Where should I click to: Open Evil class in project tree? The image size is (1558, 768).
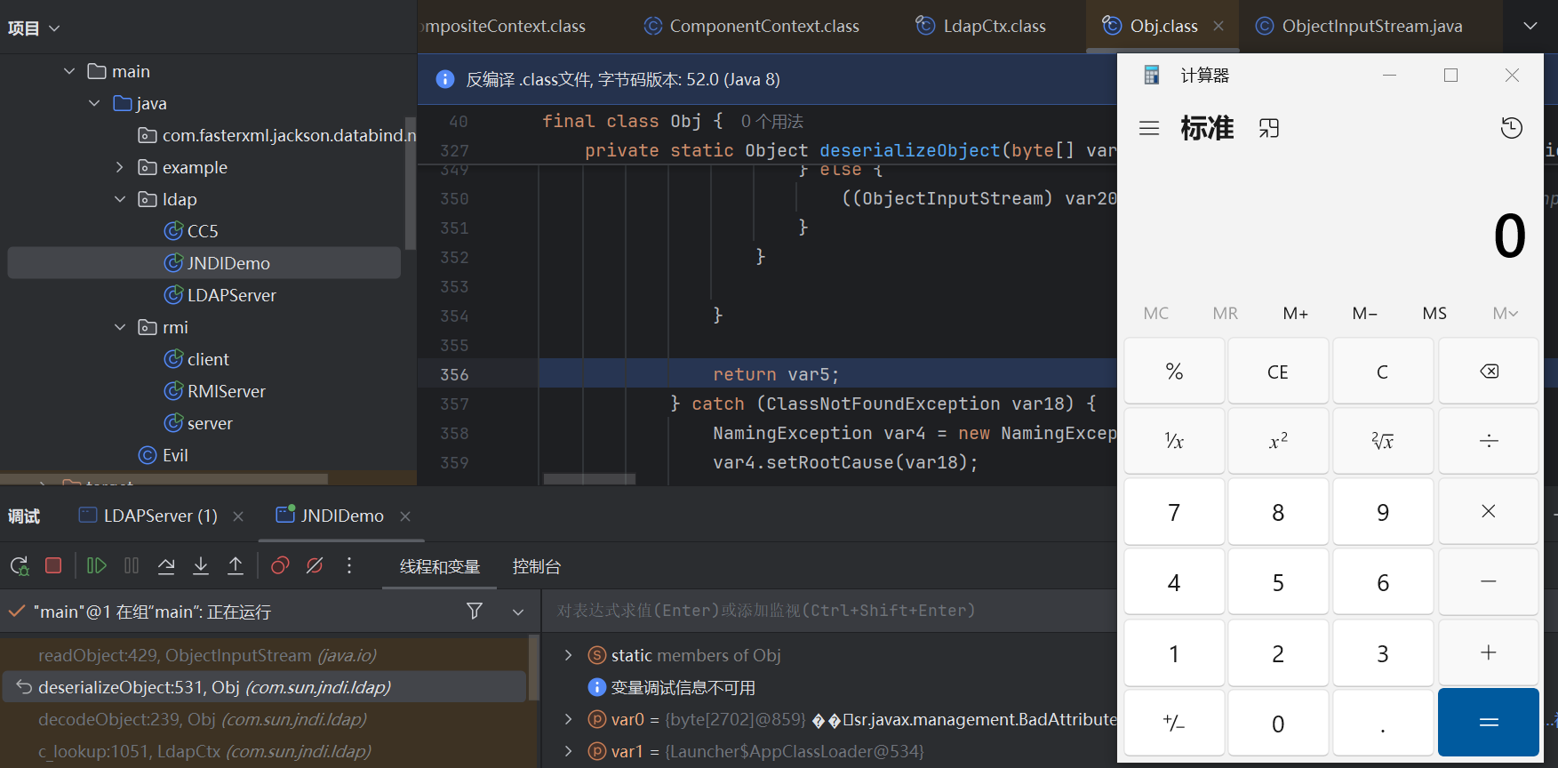click(x=175, y=455)
